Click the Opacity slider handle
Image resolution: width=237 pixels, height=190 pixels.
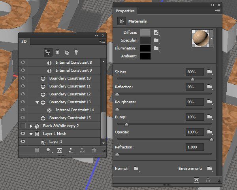(x=211, y=139)
